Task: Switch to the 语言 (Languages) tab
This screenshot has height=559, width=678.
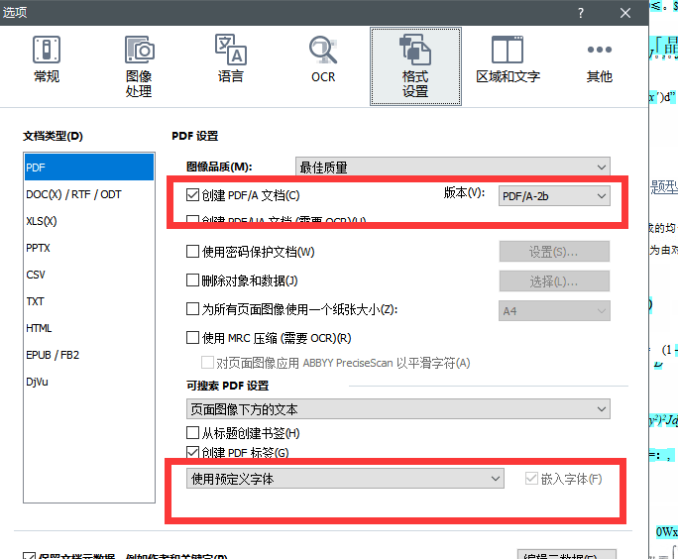Action: 231,59
